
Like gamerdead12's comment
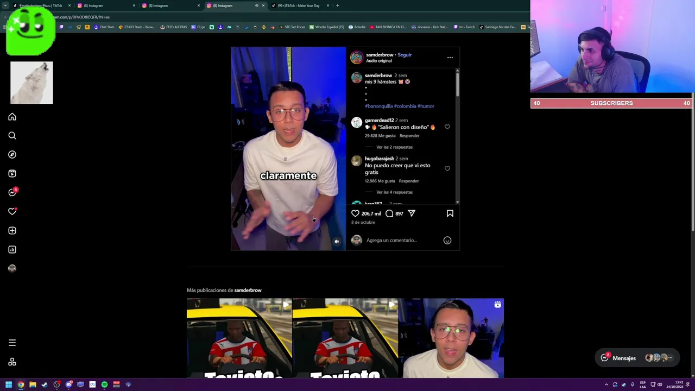click(x=447, y=127)
